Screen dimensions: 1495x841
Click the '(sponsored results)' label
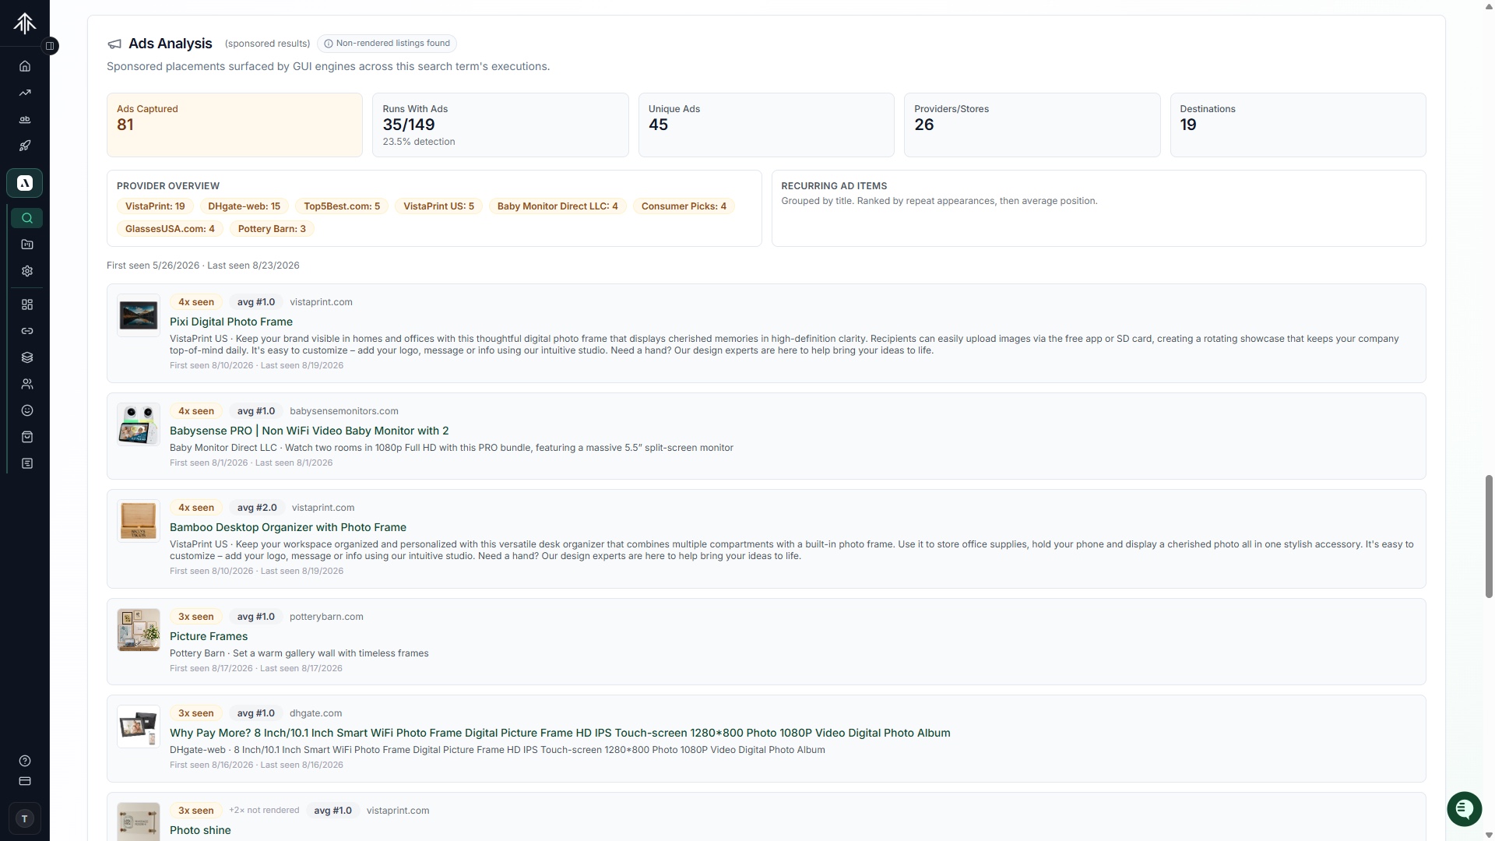click(267, 44)
